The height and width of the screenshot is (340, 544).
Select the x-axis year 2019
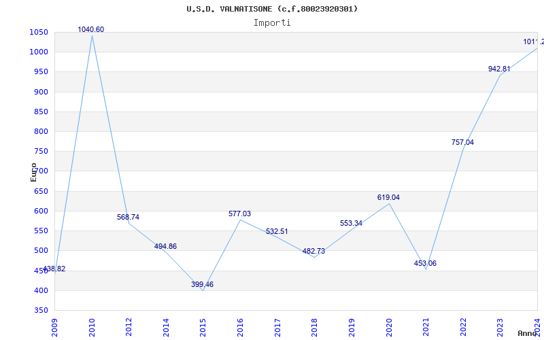point(352,328)
